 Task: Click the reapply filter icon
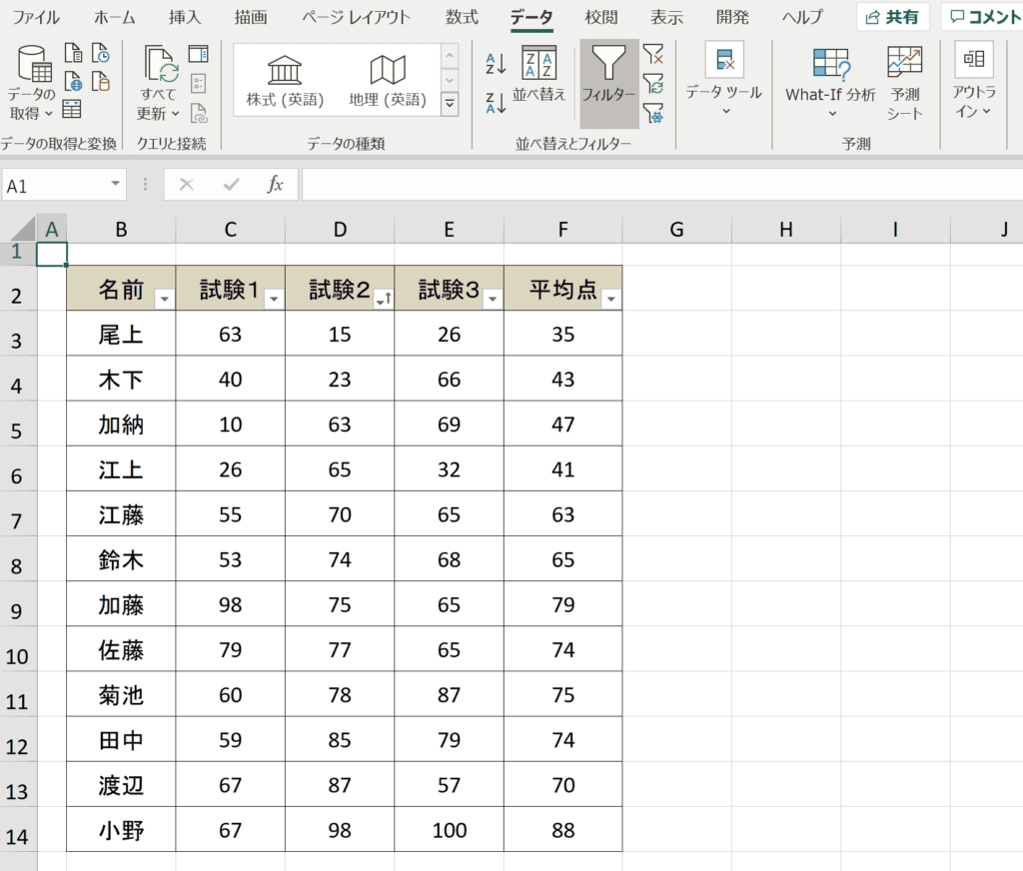[653, 84]
